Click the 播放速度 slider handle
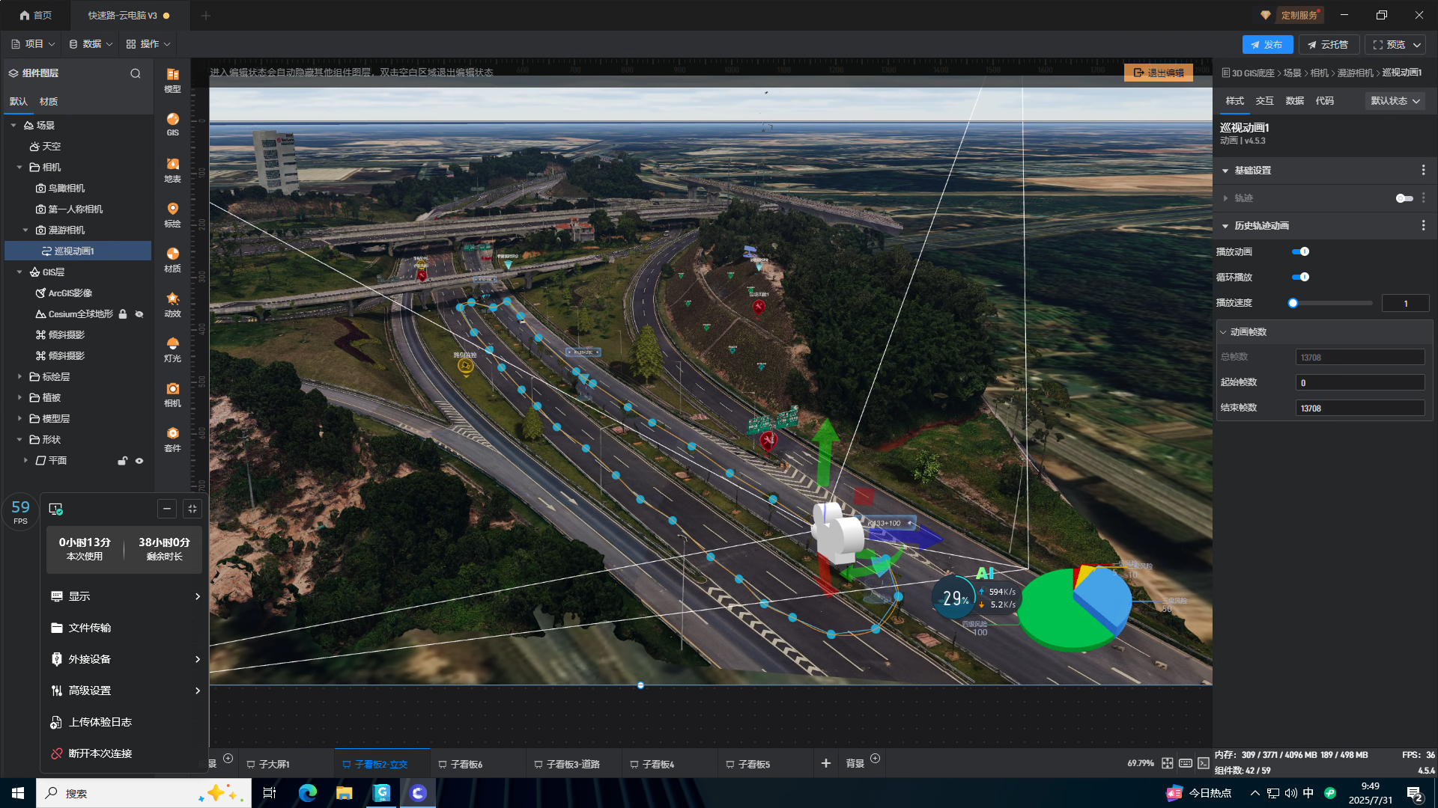The width and height of the screenshot is (1438, 808). click(1293, 303)
